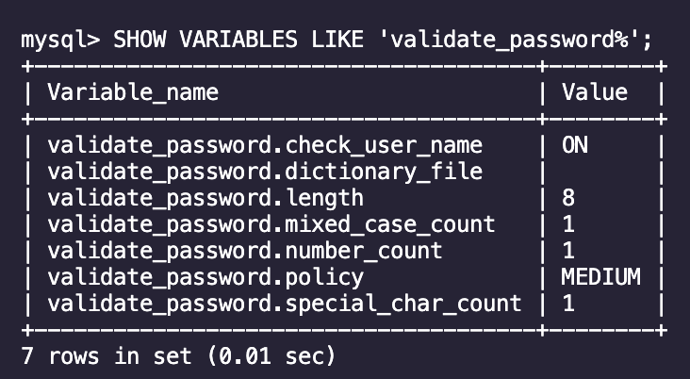
Task: Click the mysql> prompt text
Action: pyautogui.click(x=60, y=40)
